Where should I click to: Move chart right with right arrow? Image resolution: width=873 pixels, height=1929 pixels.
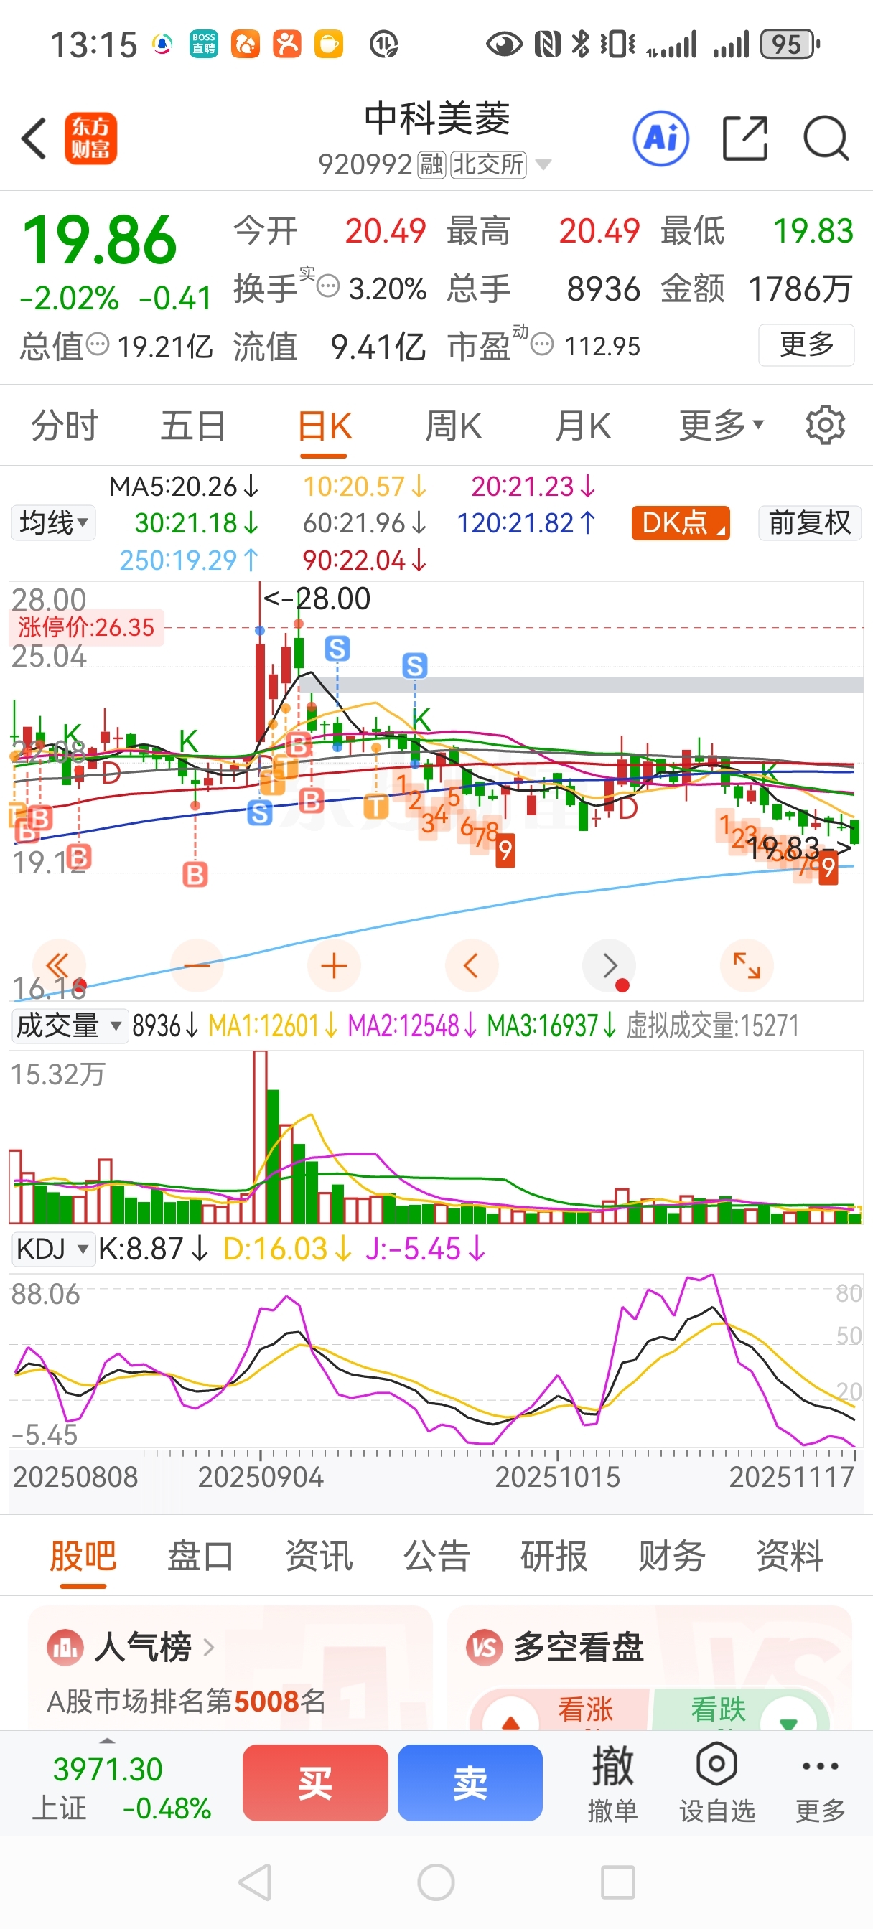coord(610,965)
